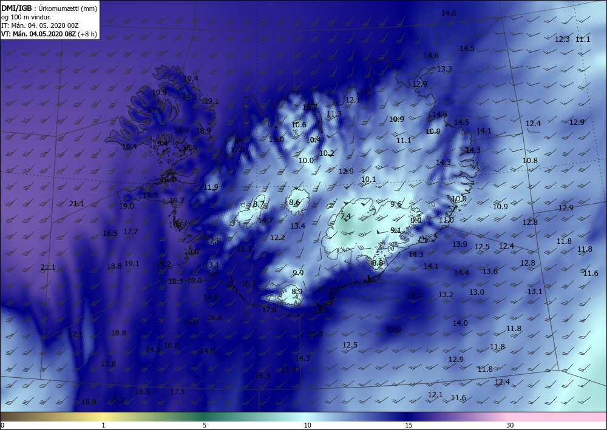
Task: Click the 10.1 value on the map
Action: (368, 180)
